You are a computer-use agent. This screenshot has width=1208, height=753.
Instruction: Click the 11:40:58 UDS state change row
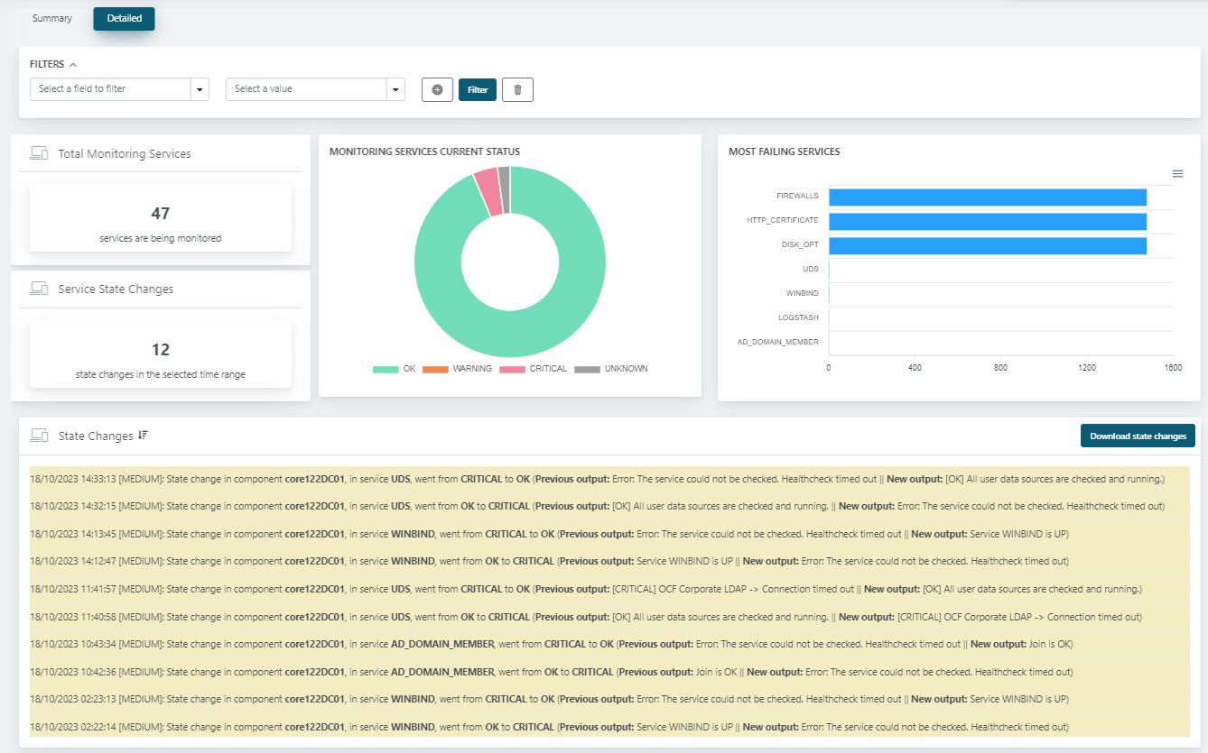609,617
